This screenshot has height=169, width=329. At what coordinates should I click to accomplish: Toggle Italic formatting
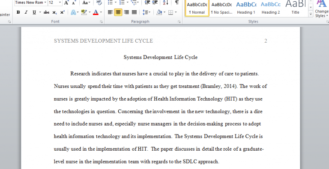coord(26,12)
